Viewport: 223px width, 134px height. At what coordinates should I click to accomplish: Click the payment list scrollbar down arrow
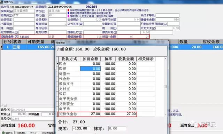point(165,115)
